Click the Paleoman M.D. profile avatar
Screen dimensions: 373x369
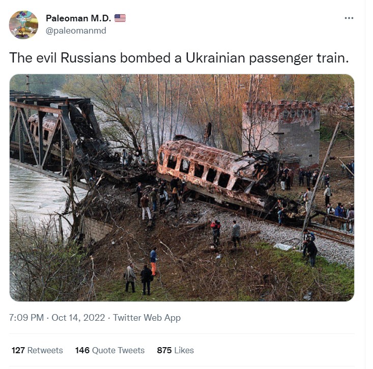23,24
